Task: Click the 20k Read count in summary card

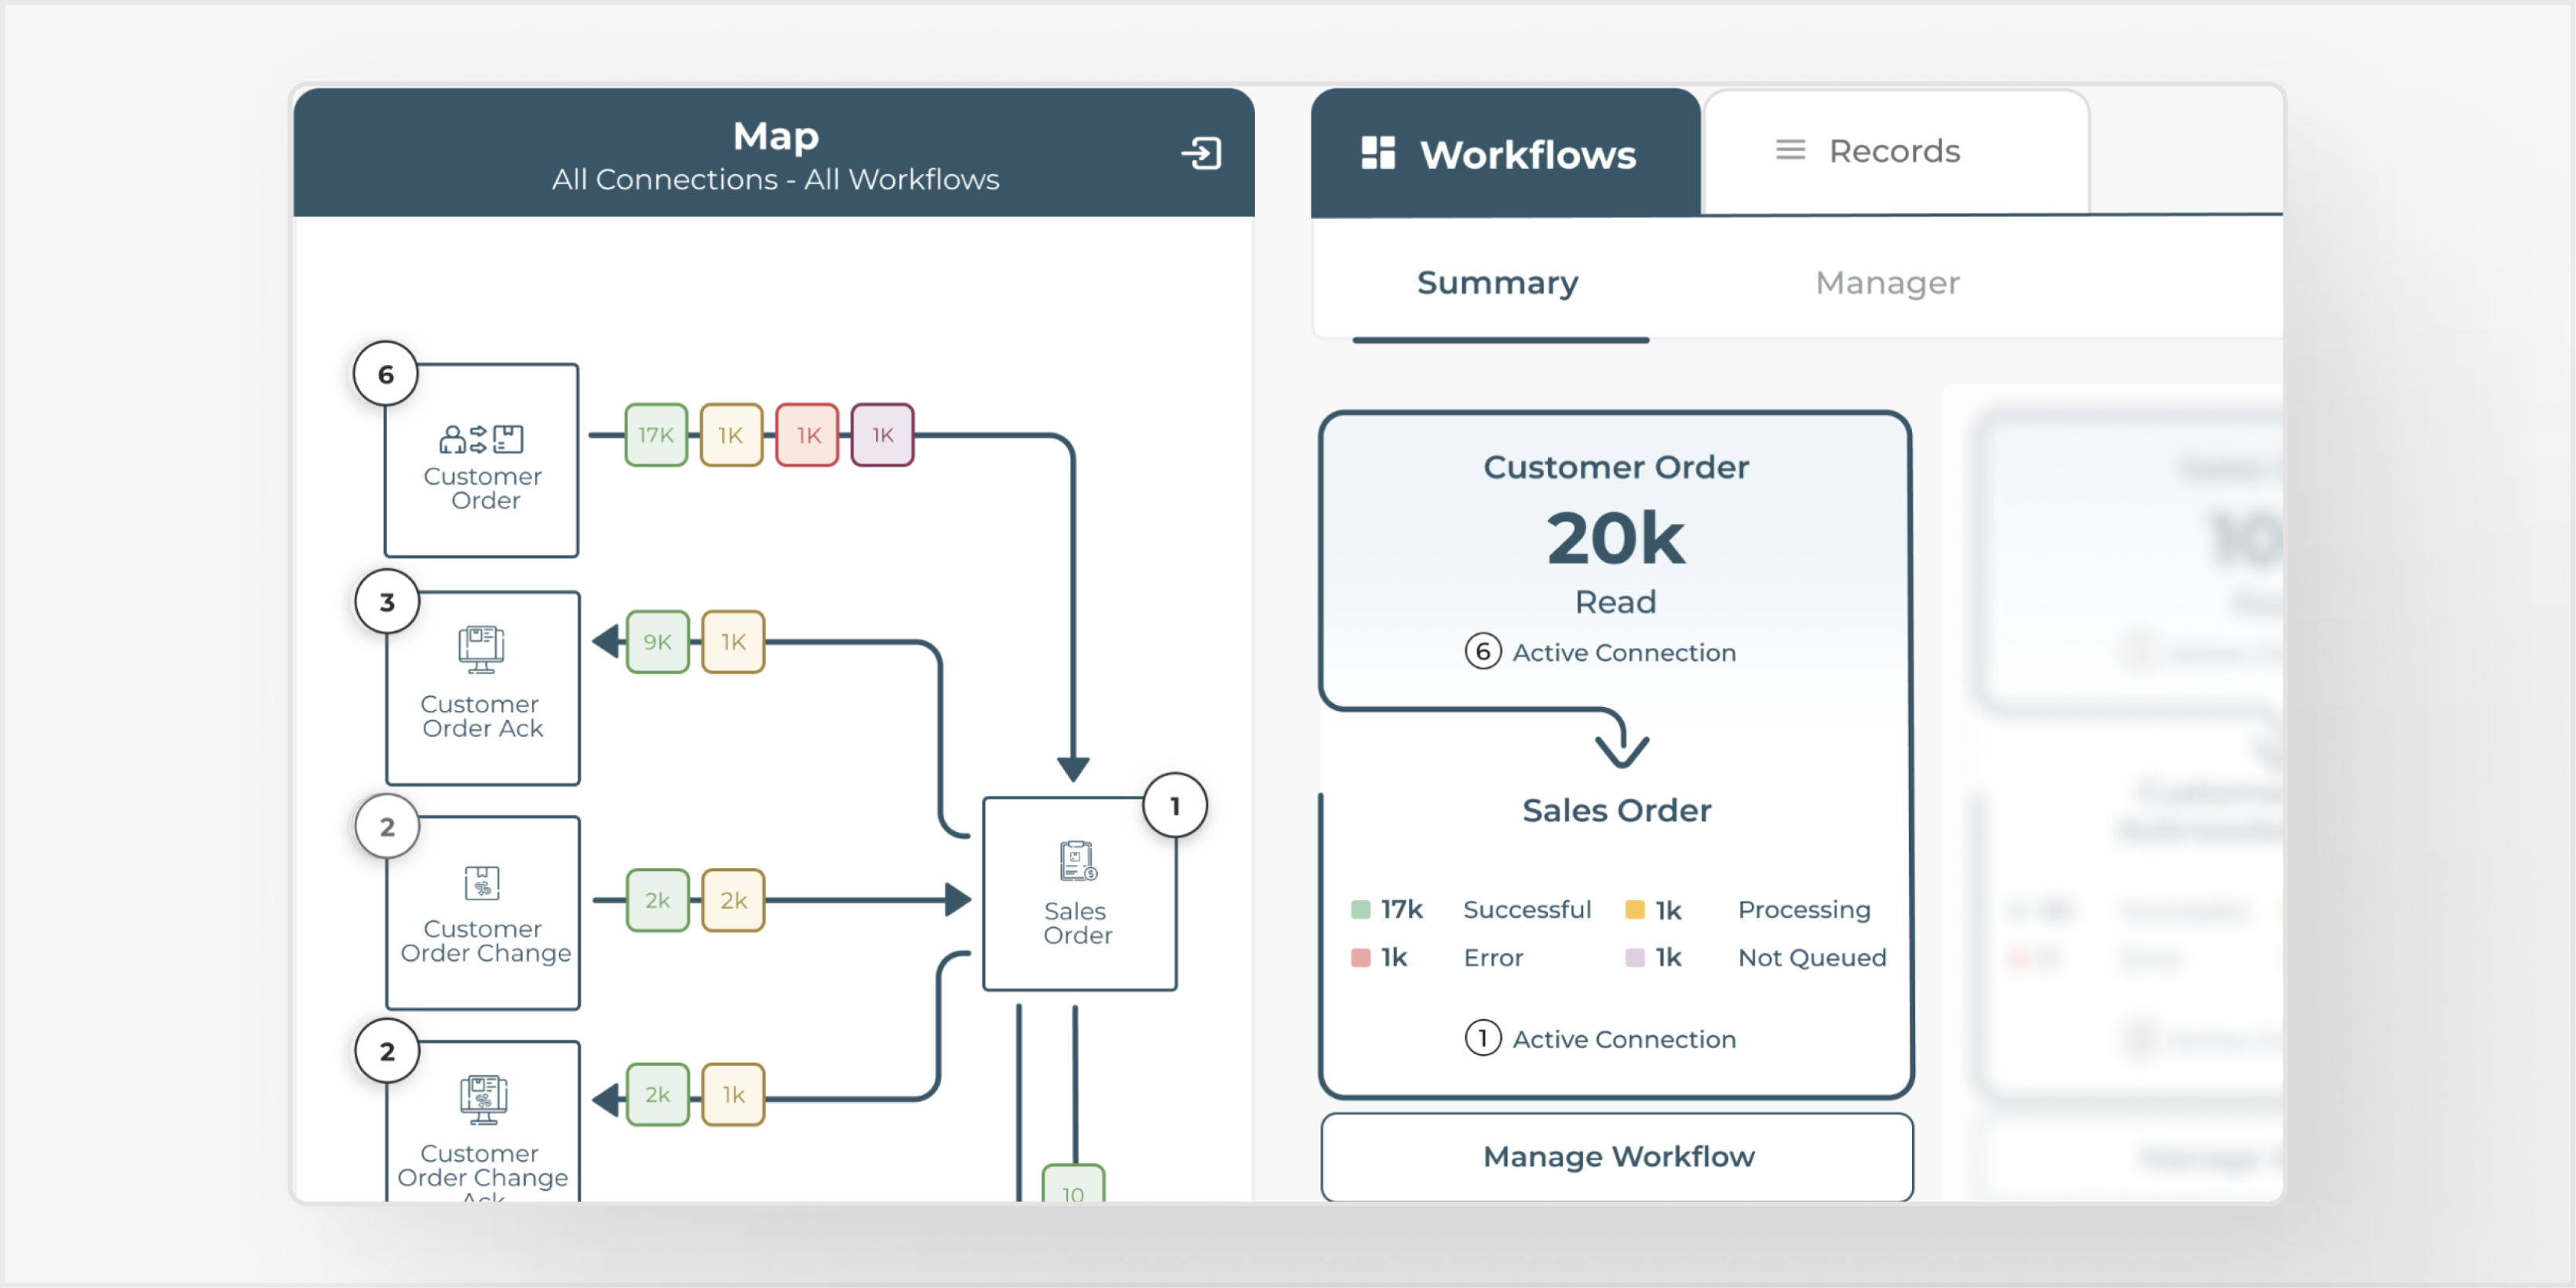Action: [x=1615, y=540]
